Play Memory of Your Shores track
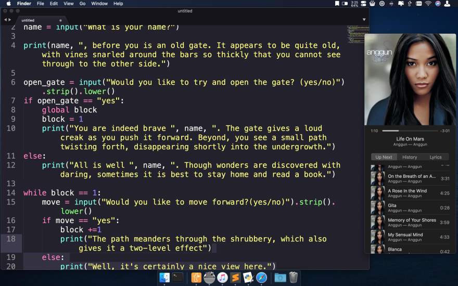458x286 pixels. pos(410,222)
